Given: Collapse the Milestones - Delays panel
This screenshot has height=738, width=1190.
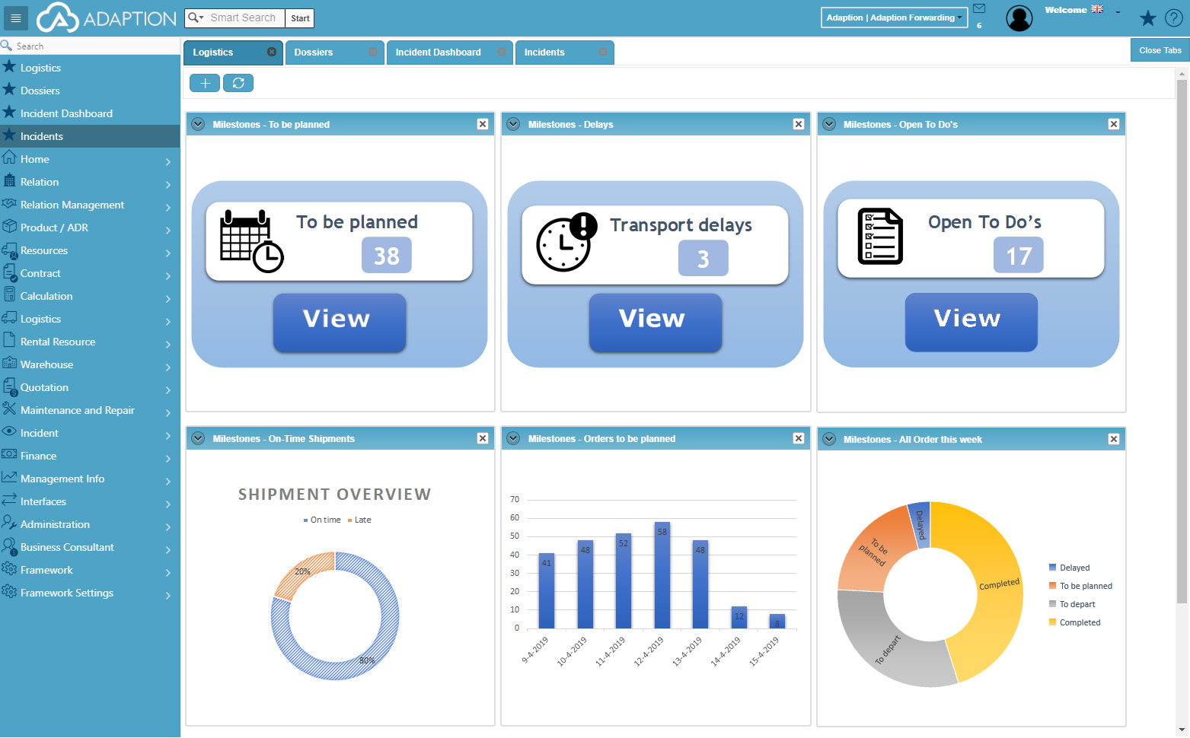Looking at the screenshot, I should [x=513, y=124].
